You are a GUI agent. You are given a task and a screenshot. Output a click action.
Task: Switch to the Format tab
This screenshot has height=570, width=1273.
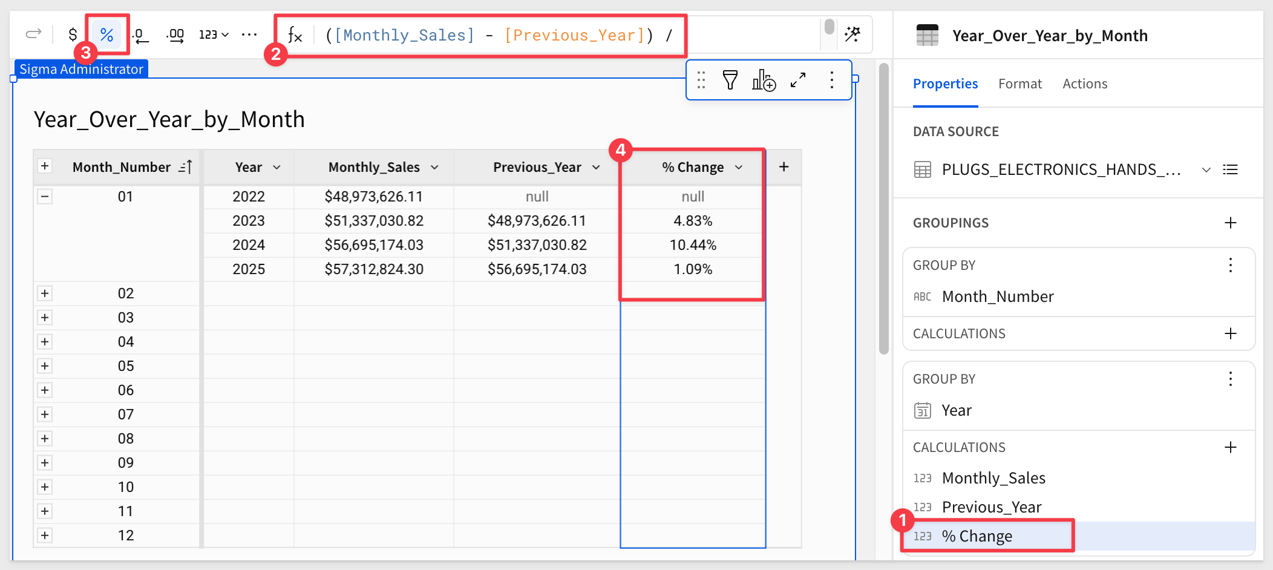(x=1019, y=84)
